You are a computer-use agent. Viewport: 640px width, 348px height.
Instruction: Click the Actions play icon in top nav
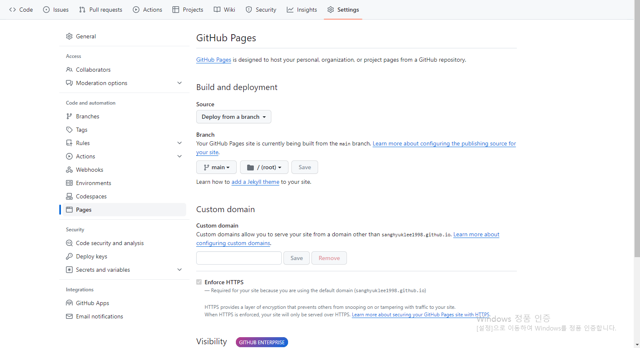[136, 10]
